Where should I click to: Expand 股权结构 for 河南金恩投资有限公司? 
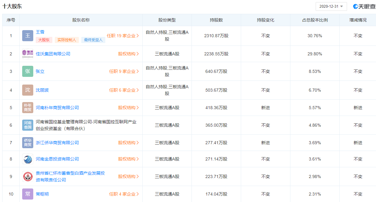(x=128, y=159)
